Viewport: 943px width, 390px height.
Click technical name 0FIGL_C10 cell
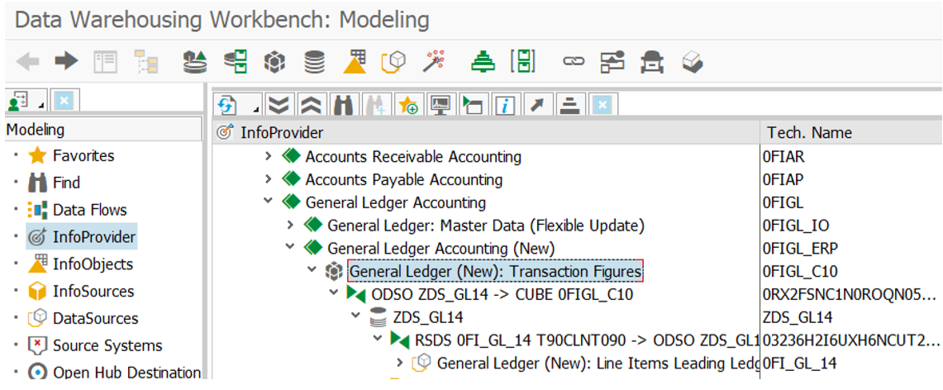tap(800, 271)
